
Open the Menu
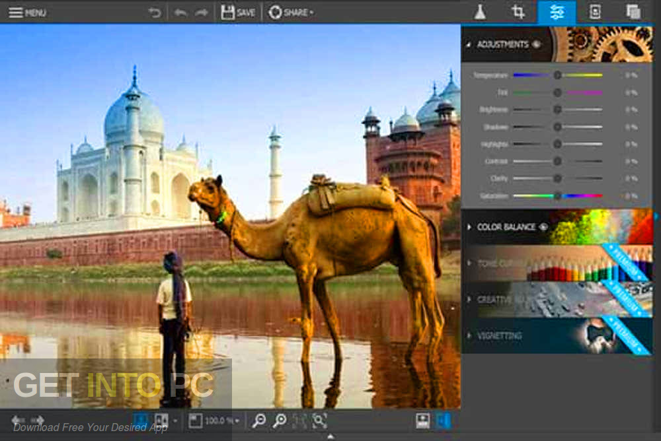26,11
